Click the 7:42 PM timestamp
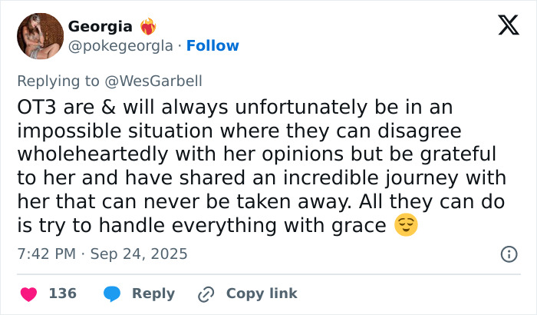 (45, 254)
